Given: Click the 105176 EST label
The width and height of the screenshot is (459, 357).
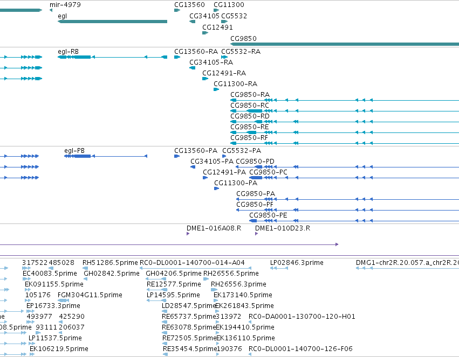Looking at the screenshot, I should coord(38,296).
